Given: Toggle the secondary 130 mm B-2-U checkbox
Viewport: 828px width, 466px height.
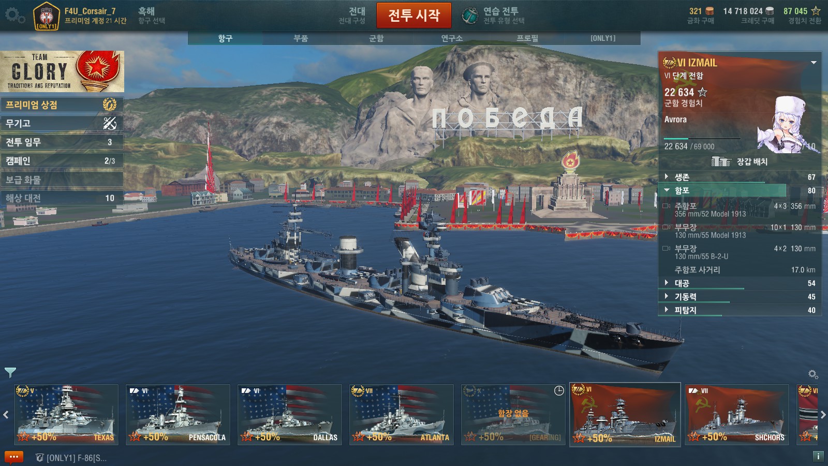Looking at the screenshot, I should coord(667,249).
